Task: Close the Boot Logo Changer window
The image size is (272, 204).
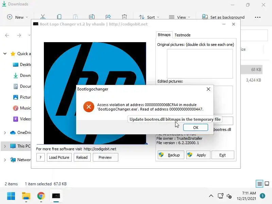Action: click(234, 24)
